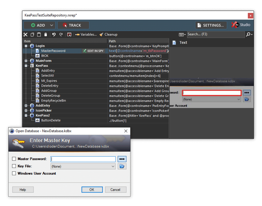Screen dimensions: 262x206
Task: Click Help in Open Database dialog
Action: [23, 190]
